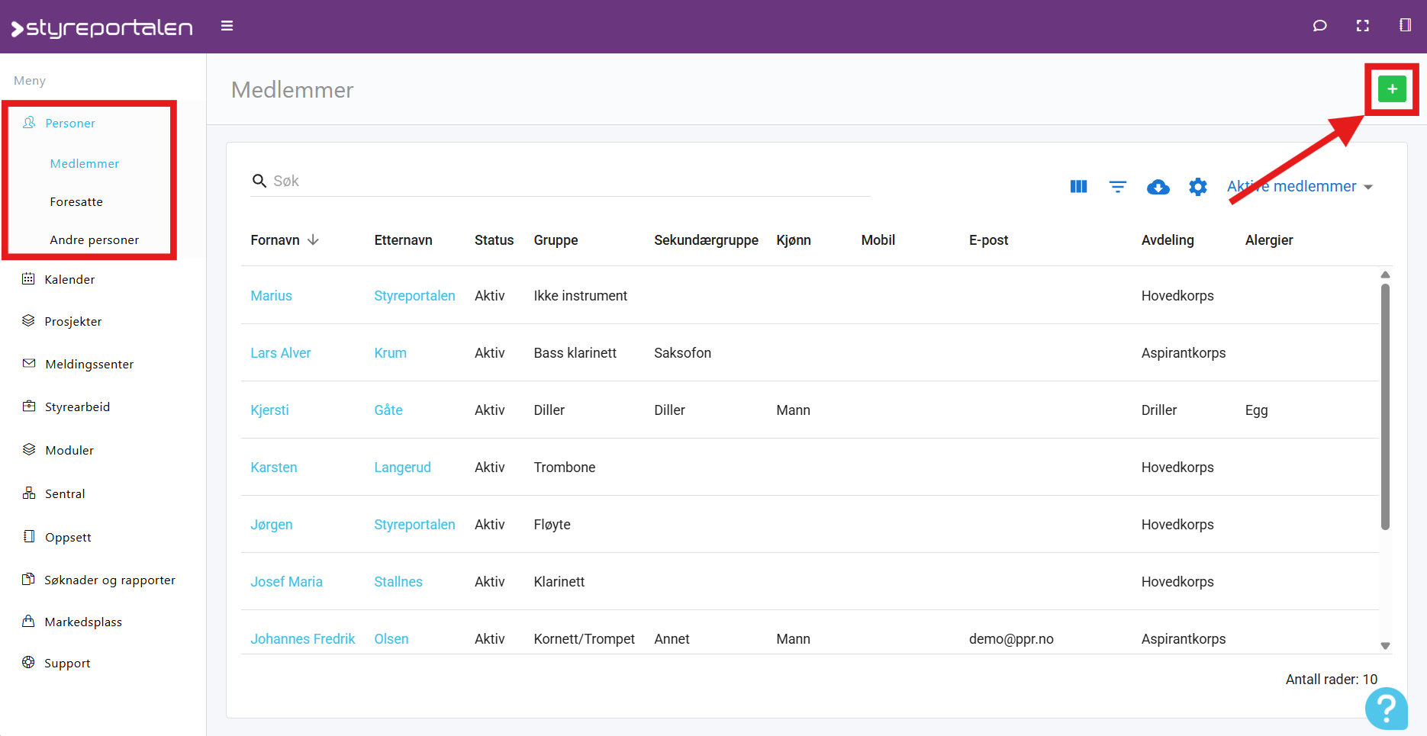Toggle fullscreen mode icon
The height and width of the screenshot is (736, 1427).
coord(1362,26)
